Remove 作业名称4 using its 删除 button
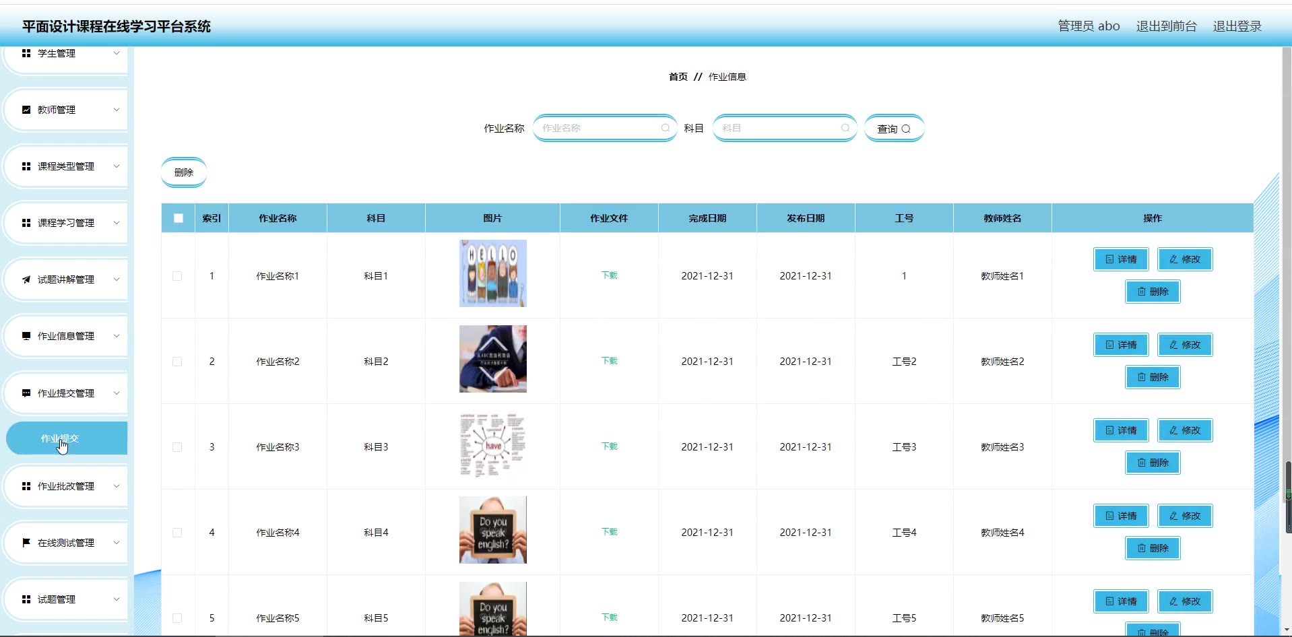Image resolution: width=1292 pixels, height=637 pixels. click(x=1153, y=548)
